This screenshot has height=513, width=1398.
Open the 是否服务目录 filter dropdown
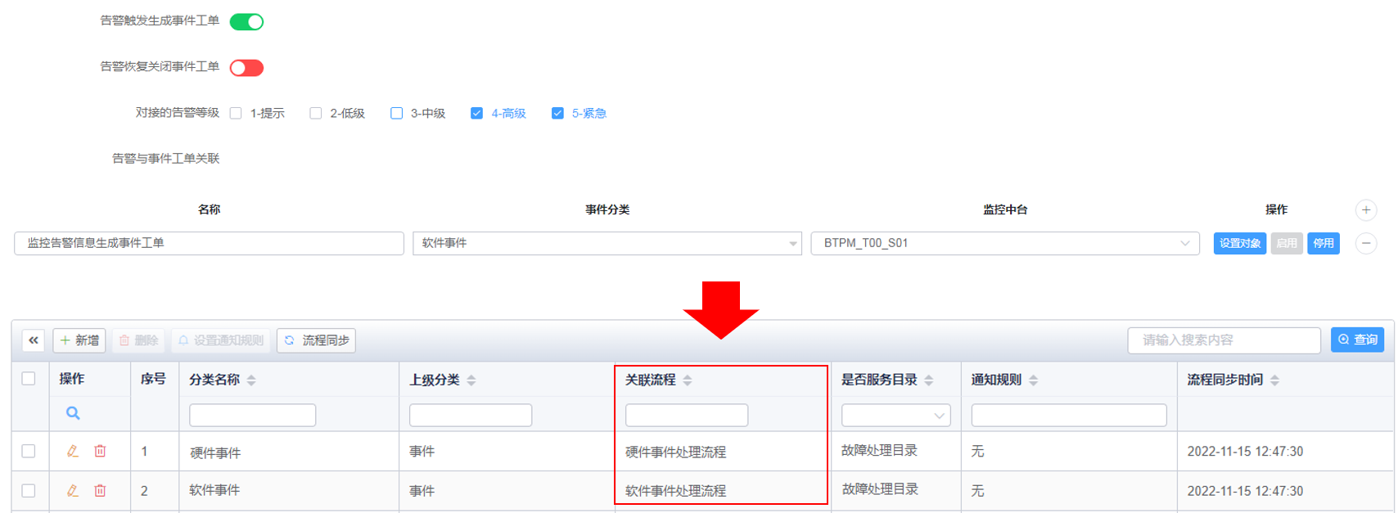895,416
